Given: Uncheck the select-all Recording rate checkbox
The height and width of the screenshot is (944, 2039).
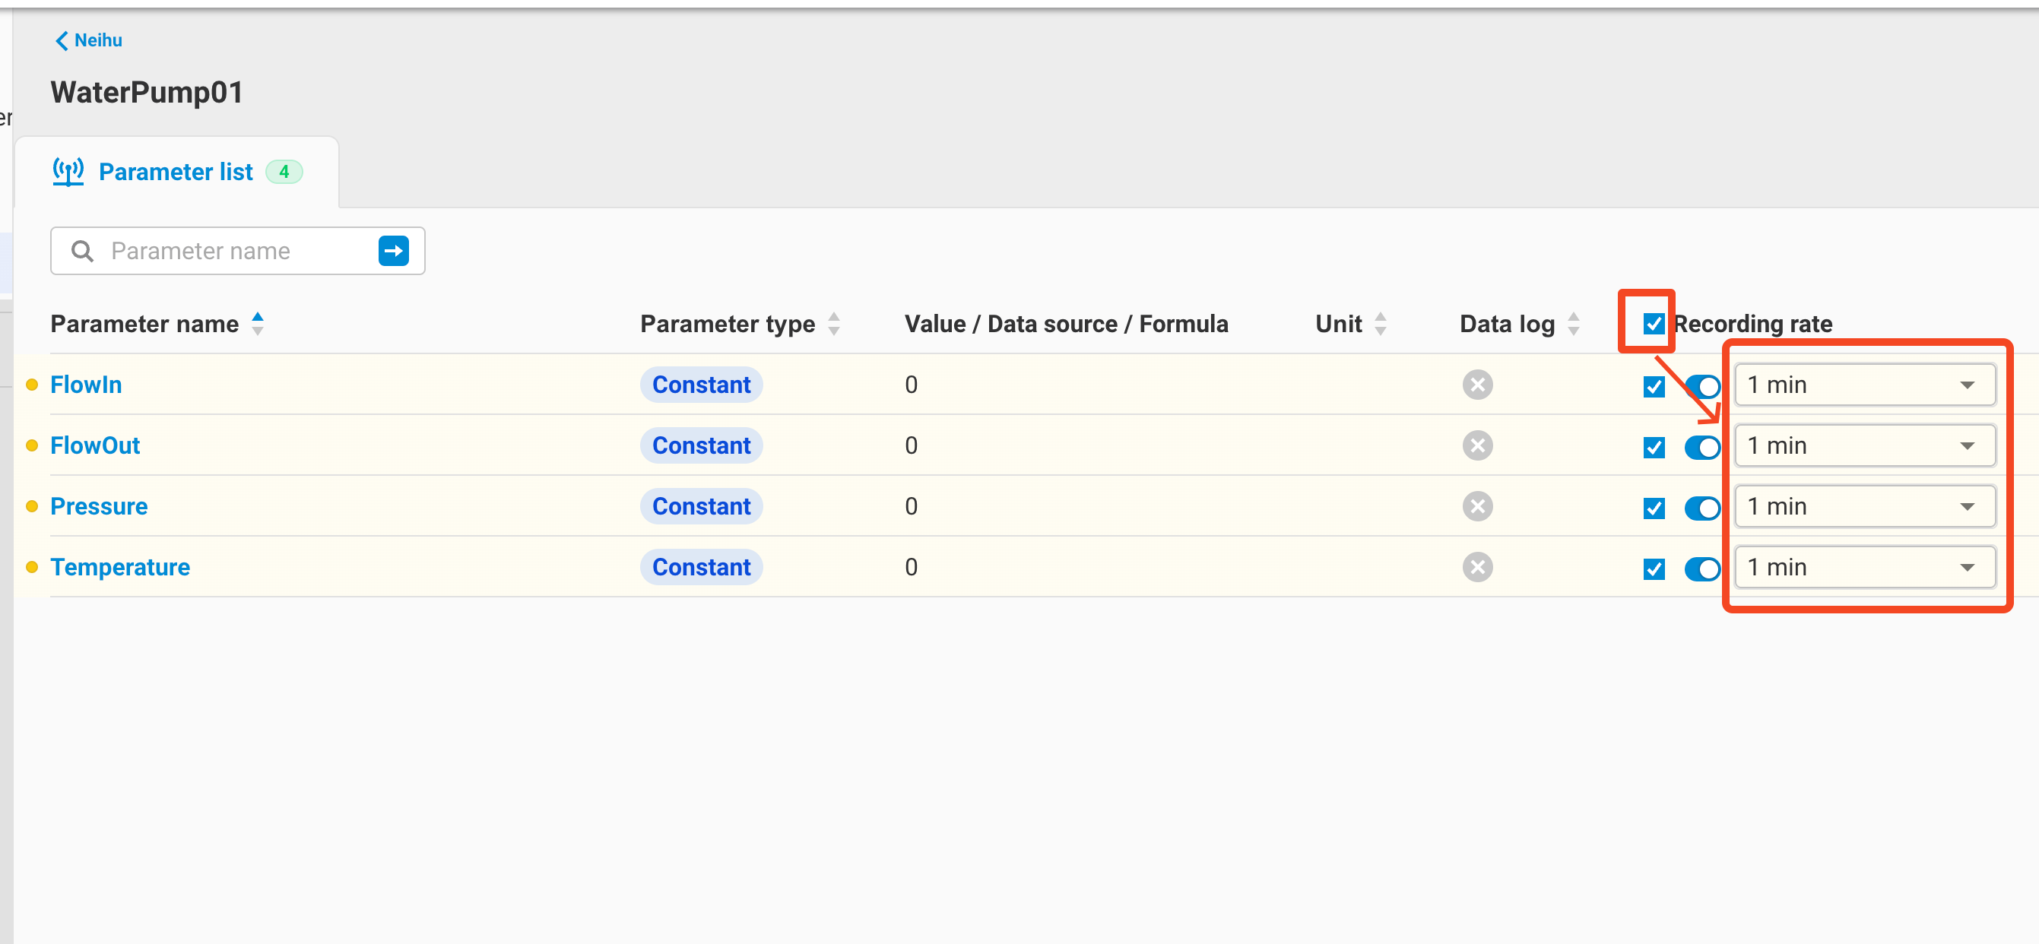Looking at the screenshot, I should pyautogui.click(x=1654, y=324).
